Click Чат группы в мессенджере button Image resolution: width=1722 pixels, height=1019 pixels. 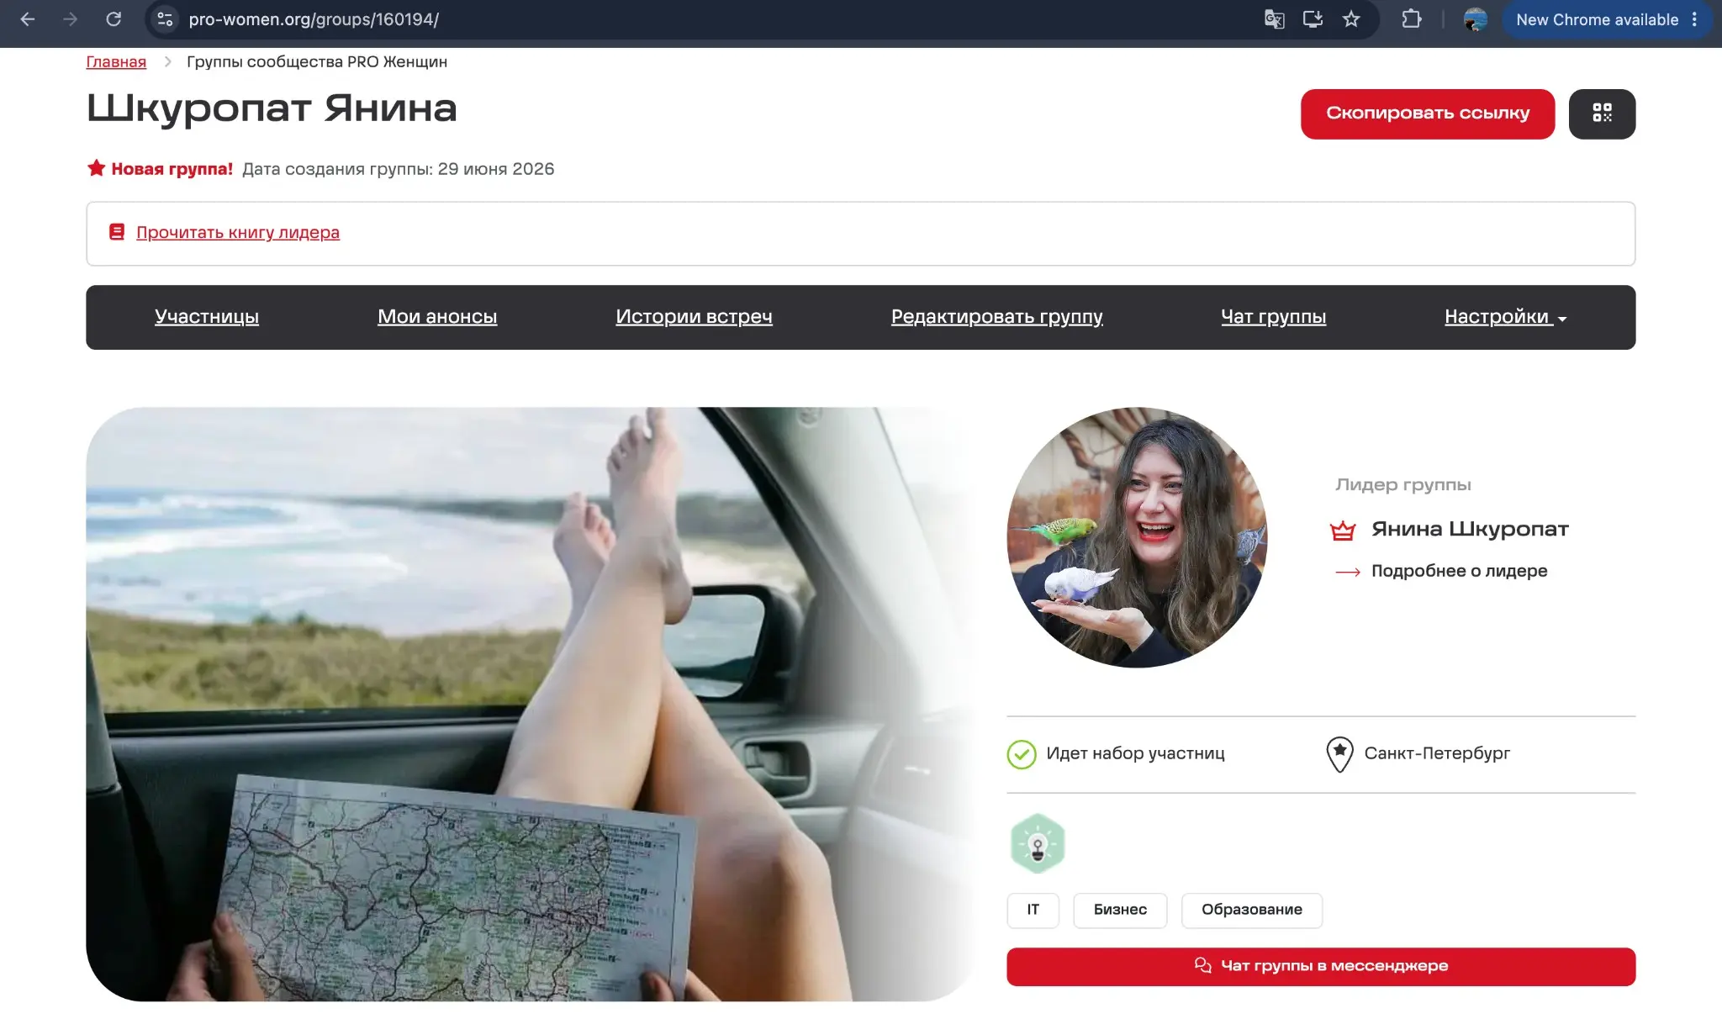(x=1321, y=966)
